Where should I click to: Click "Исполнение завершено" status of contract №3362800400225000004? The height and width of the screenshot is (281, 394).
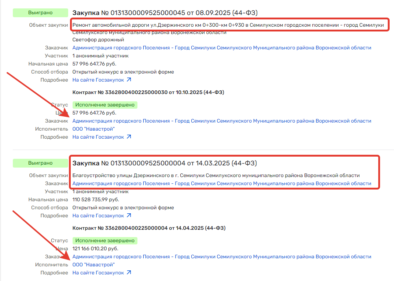[x=105, y=241]
